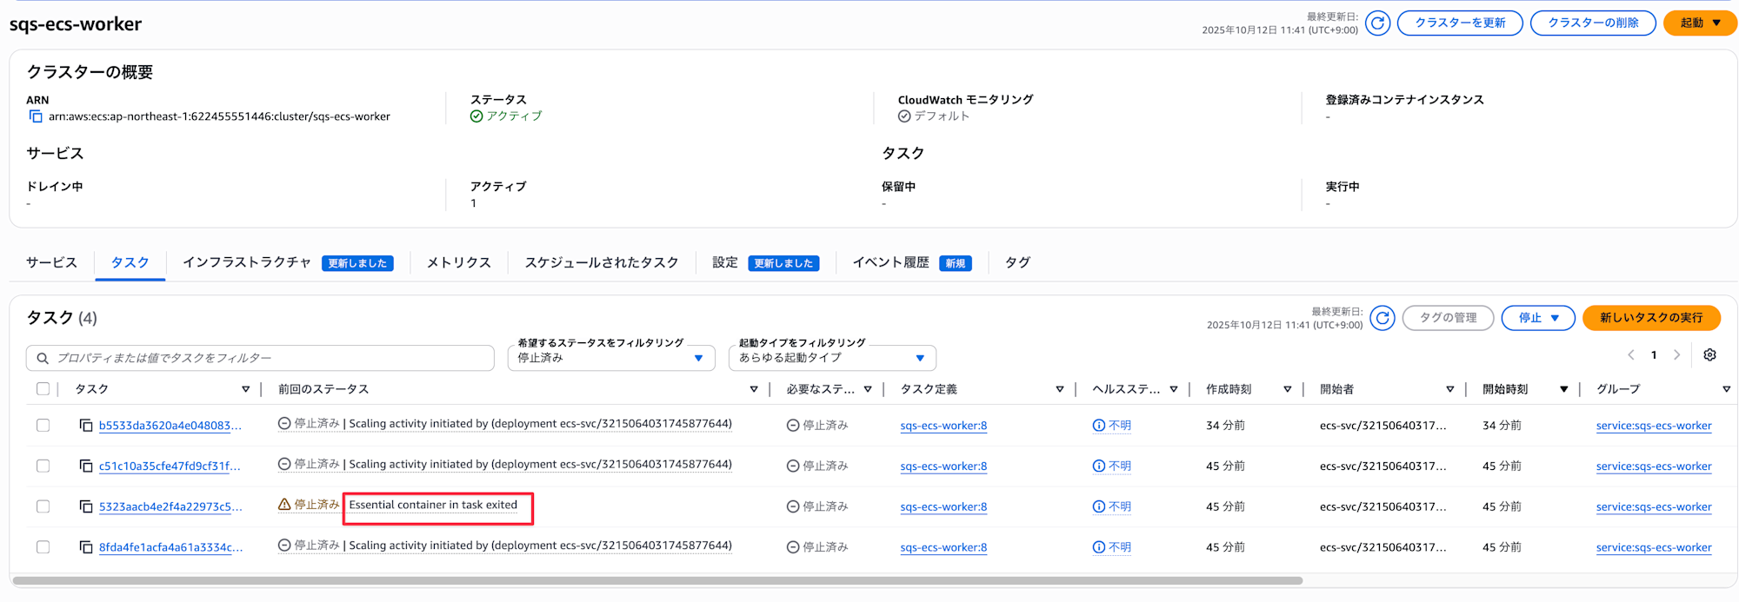The width and height of the screenshot is (1739, 602).
Task: Toggle the select-all checkbox in the table header
Action: [x=43, y=389]
